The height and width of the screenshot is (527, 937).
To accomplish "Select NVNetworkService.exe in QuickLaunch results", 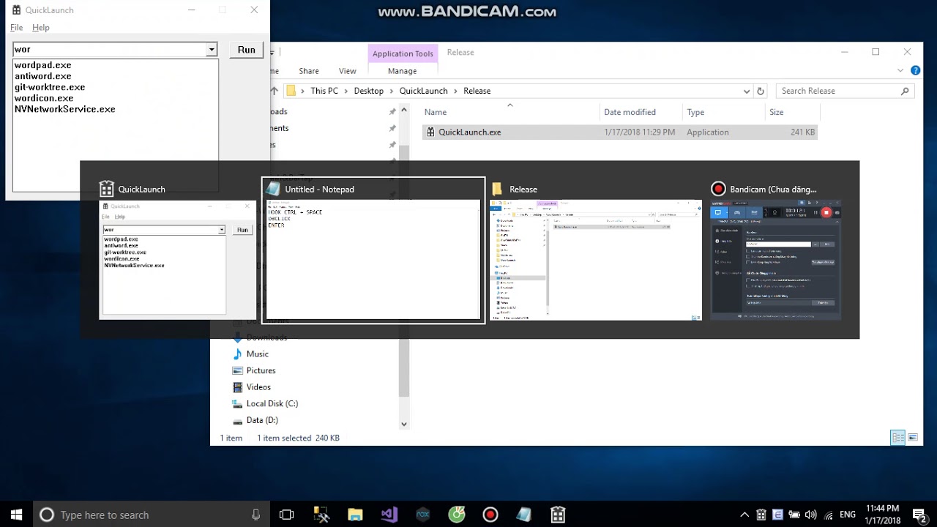I will point(65,109).
